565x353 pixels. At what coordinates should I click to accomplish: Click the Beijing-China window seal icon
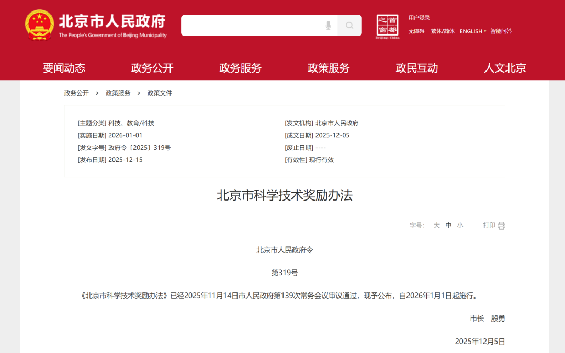tap(387, 26)
